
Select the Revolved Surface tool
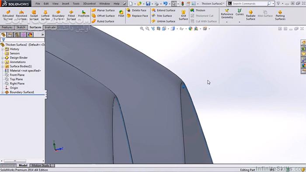coord(21,15)
